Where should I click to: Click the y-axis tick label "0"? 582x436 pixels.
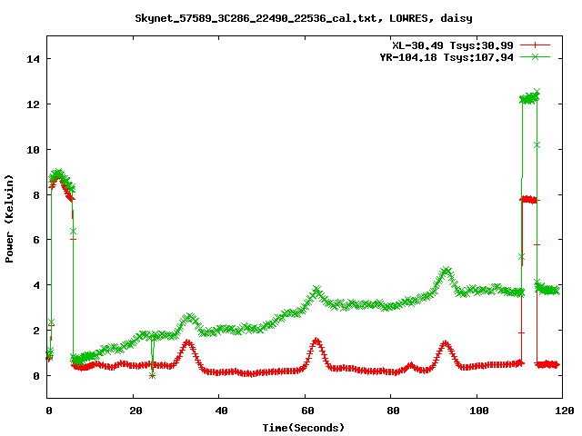(x=36, y=376)
